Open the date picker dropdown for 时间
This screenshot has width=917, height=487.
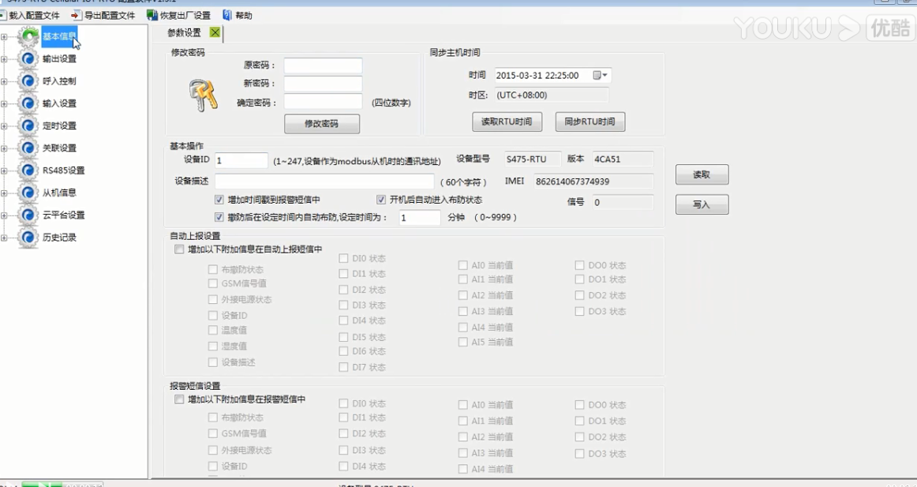604,76
